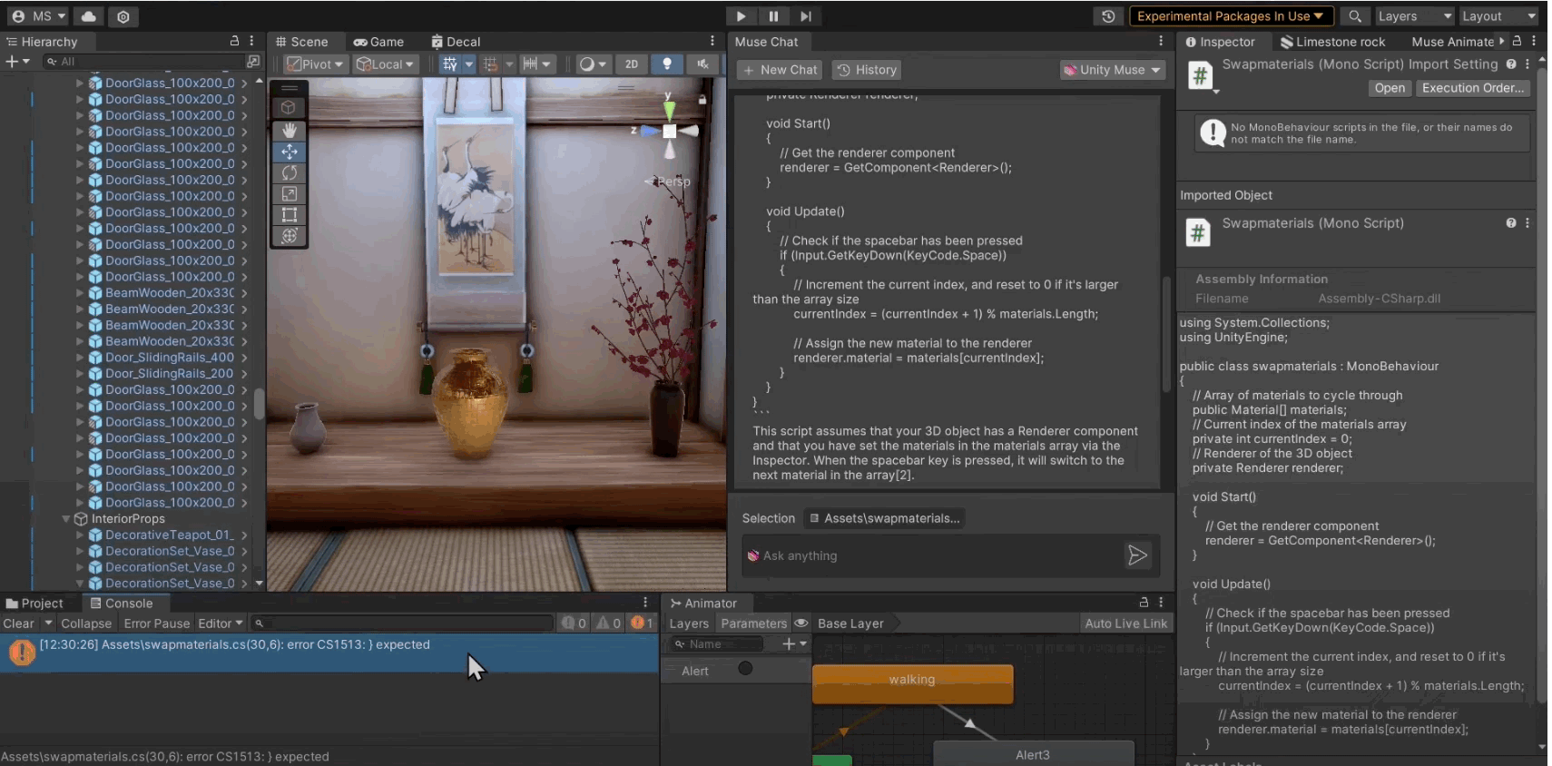Toggle 2D view mode in Scene
The image size is (1552, 766).
coord(631,64)
